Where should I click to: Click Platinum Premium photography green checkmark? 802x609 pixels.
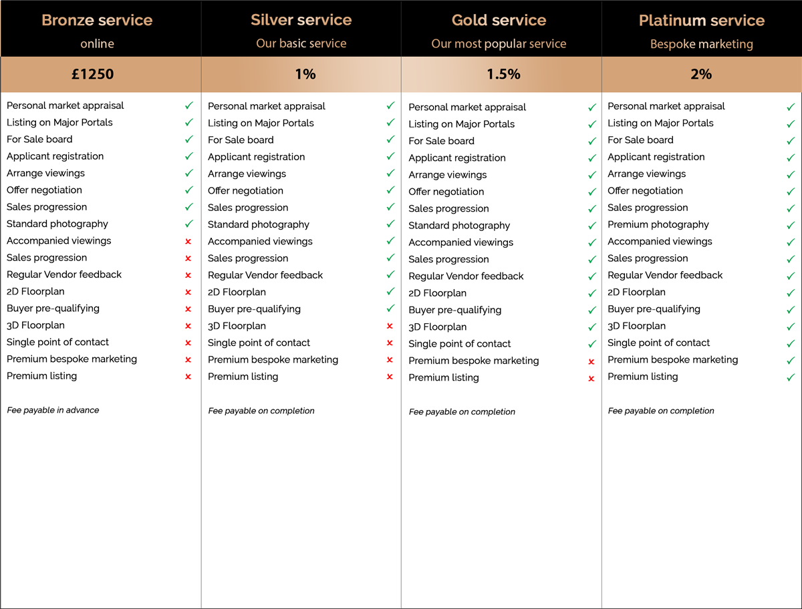click(791, 224)
